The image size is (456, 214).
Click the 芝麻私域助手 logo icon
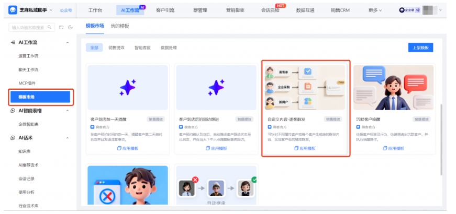13,10
